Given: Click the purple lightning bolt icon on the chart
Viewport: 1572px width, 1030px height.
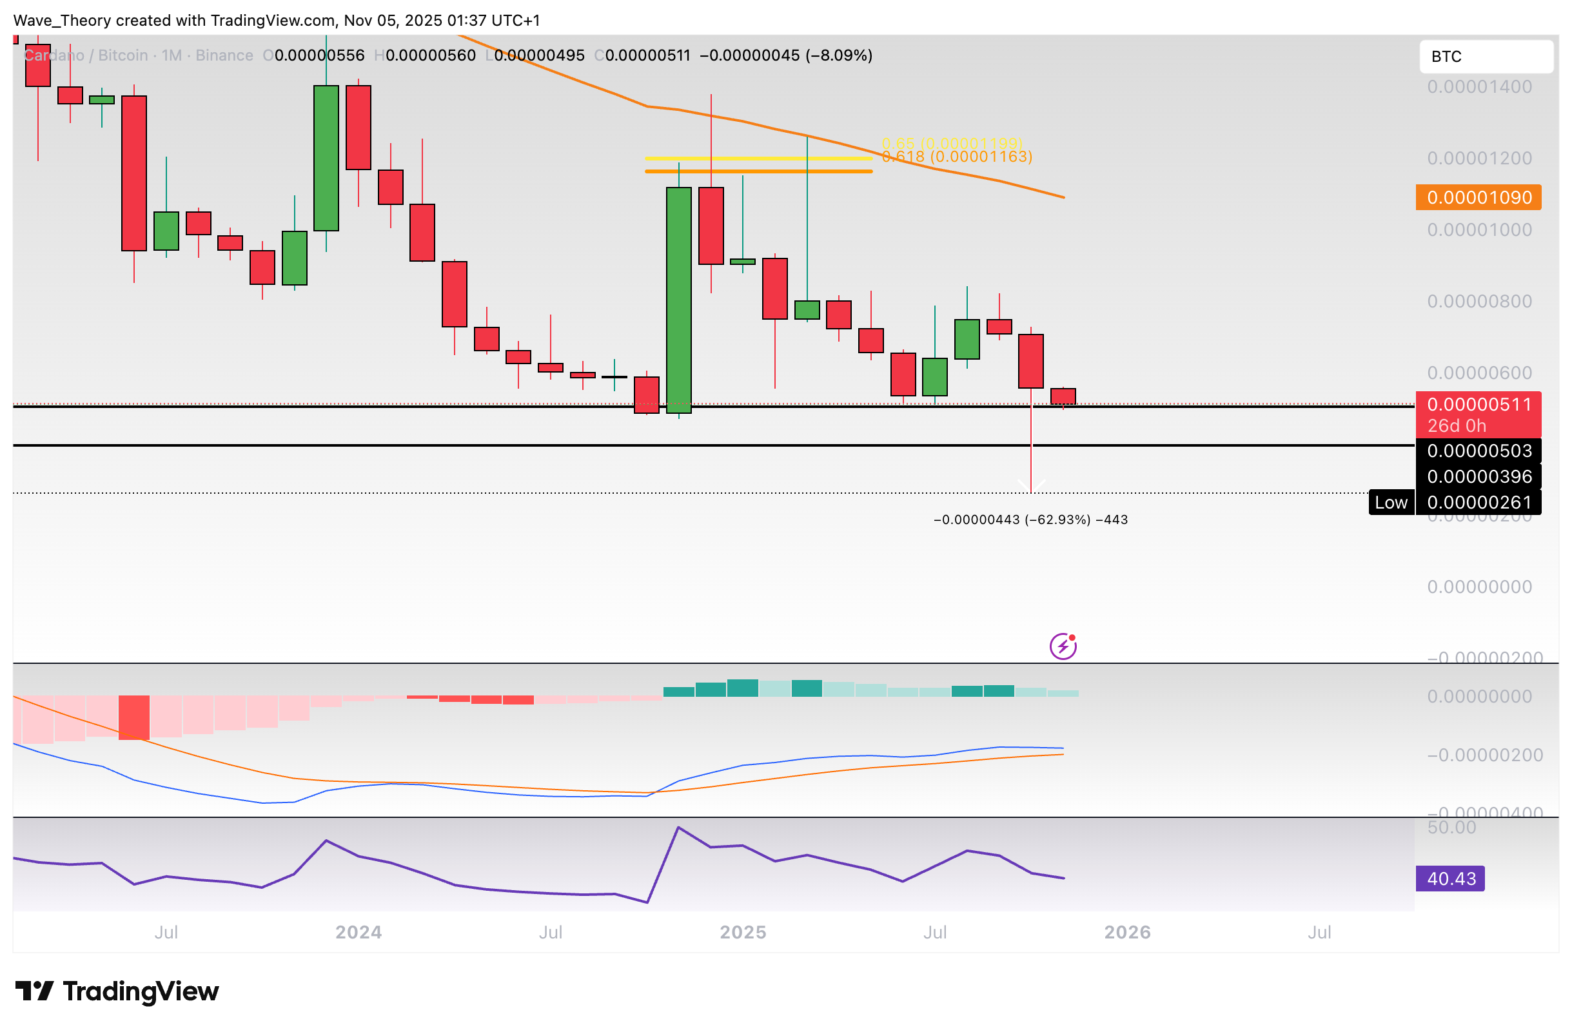Looking at the screenshot, I should point(1063,646).
